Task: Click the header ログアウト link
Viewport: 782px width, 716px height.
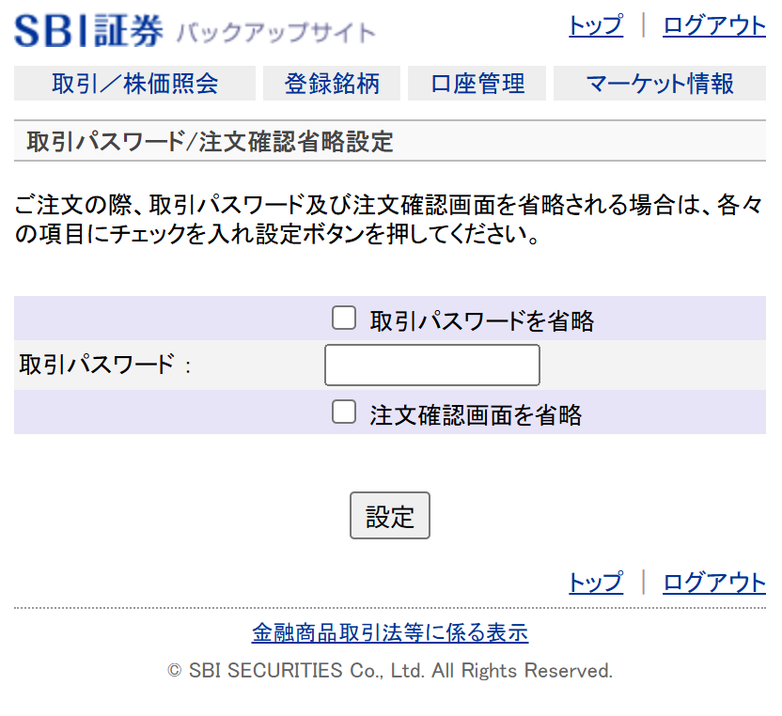Action: click(714, 25)
